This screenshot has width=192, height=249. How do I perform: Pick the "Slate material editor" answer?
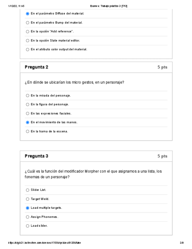[28, 40]
